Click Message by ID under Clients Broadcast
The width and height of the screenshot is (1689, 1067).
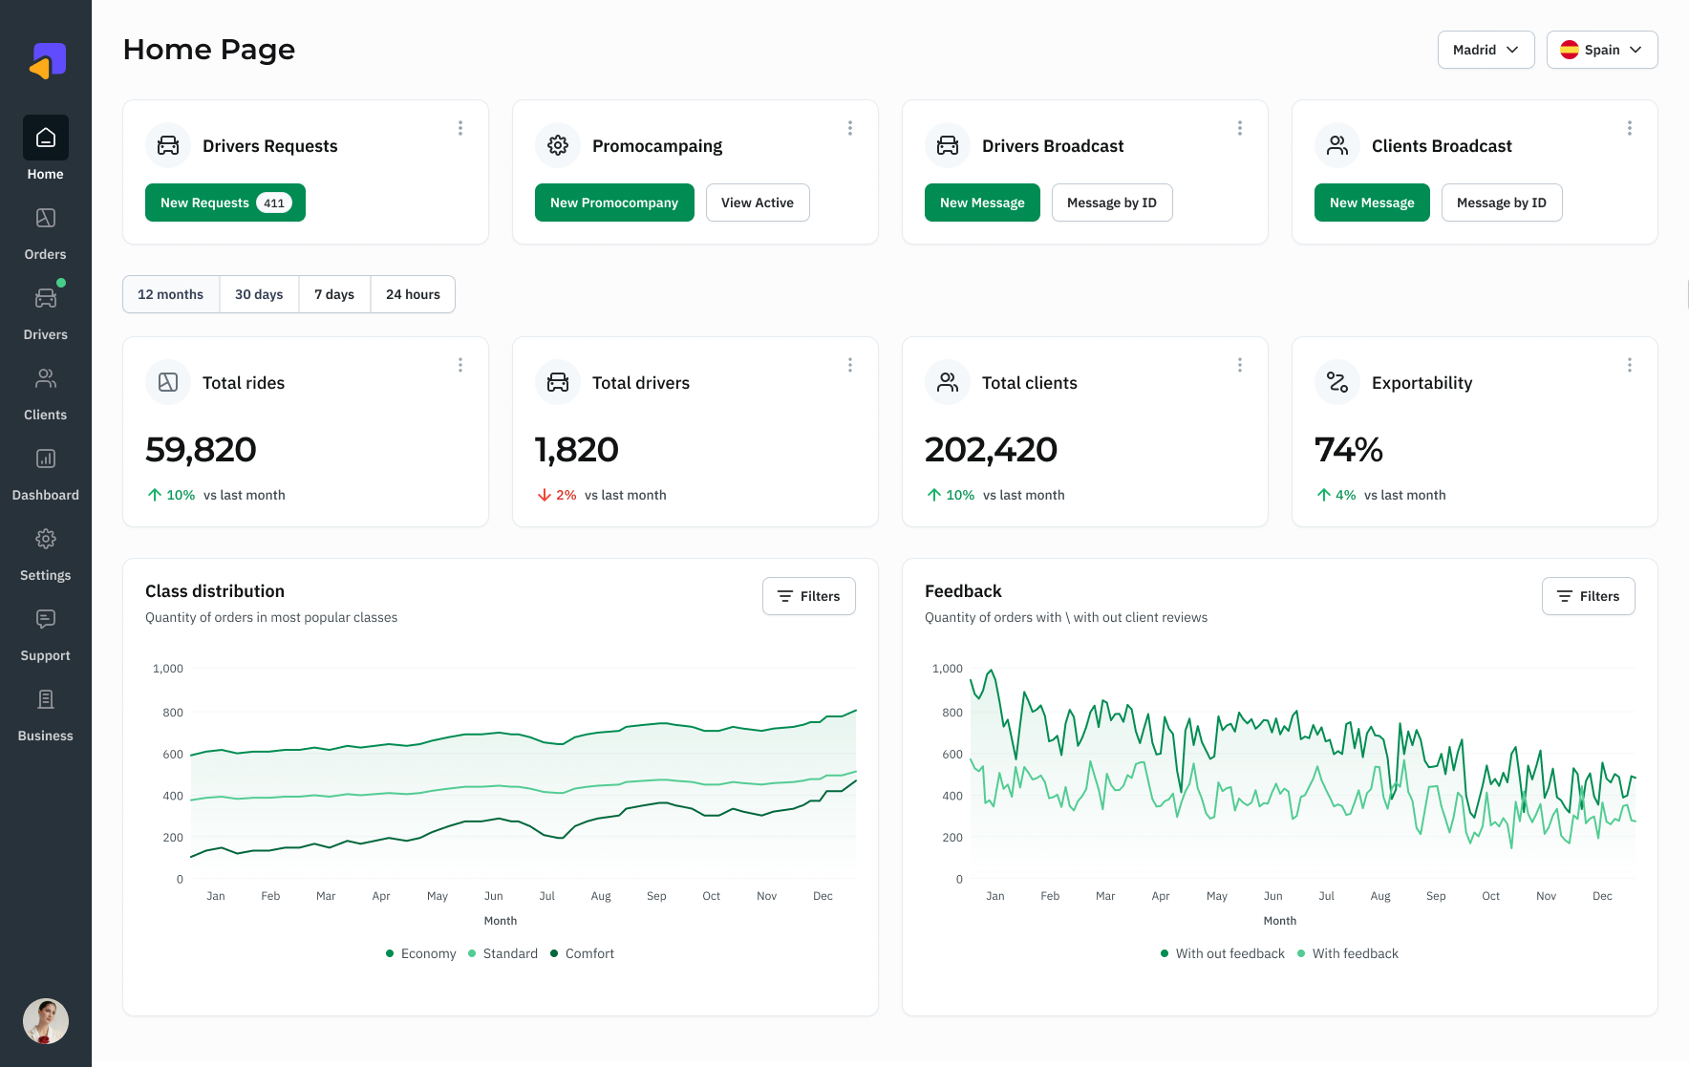click(x=1502, y=203)
